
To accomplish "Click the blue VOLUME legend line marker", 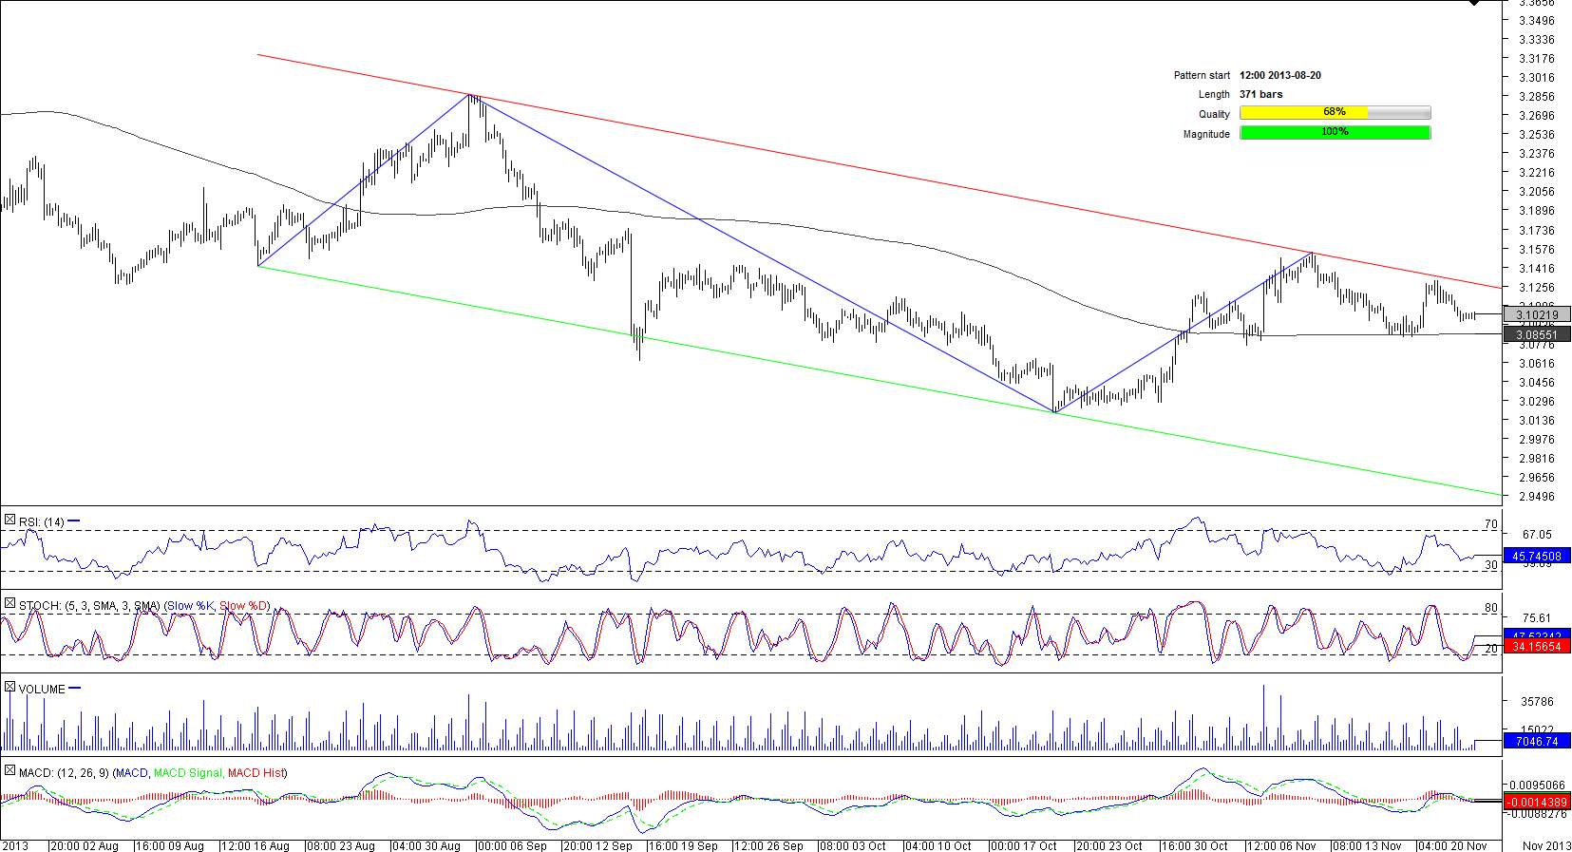I will (x=75, y=688).
